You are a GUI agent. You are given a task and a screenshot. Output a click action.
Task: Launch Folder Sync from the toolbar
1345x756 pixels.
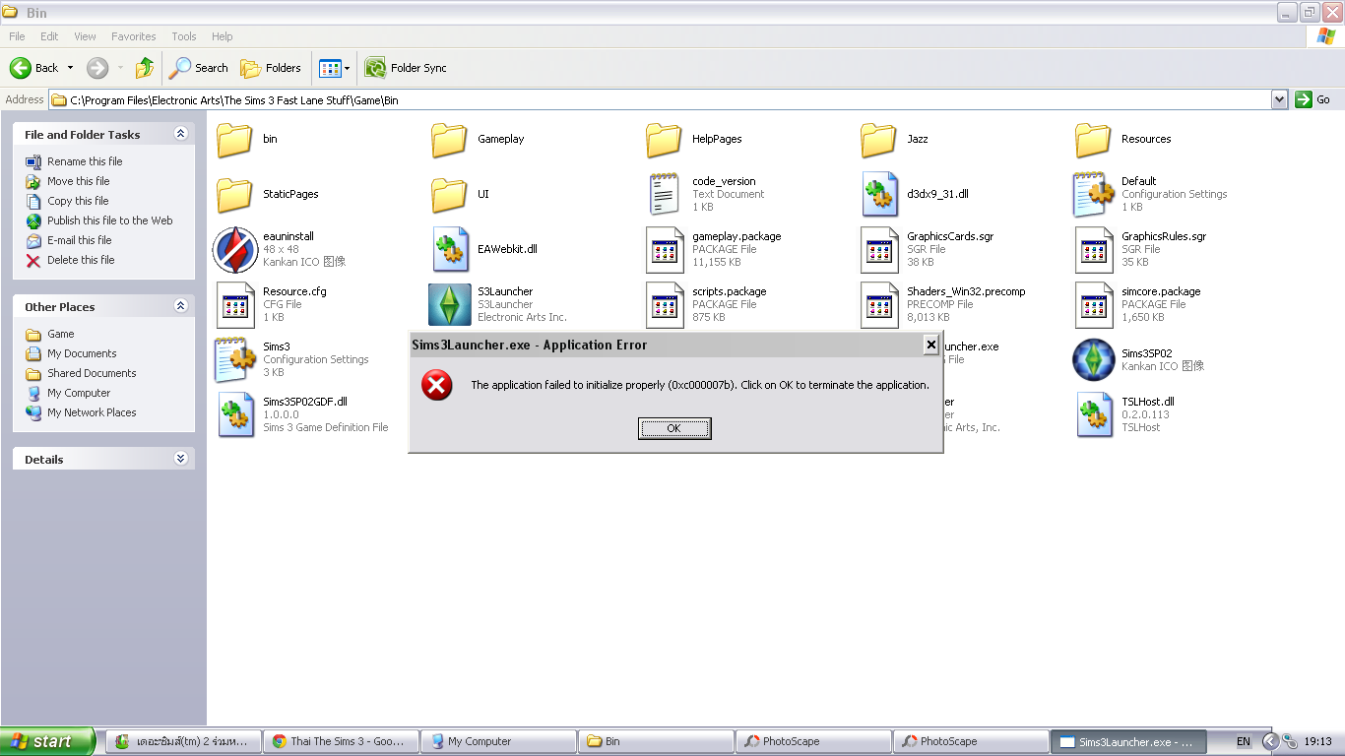[x=406, y=68]
